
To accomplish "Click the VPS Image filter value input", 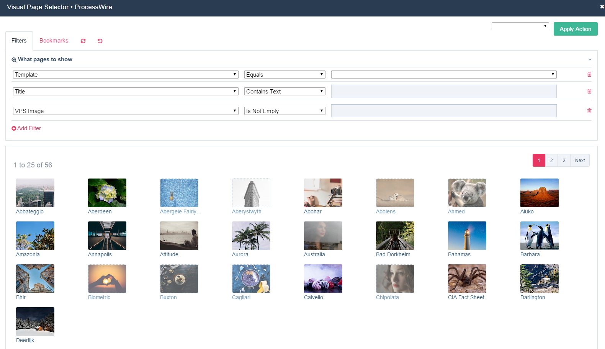I will point(444,111).
